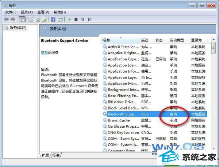Toggle the show/hide console tree icon
Screen dimensions: 219x167
(22, 19)
